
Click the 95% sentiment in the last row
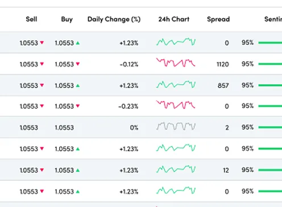tap(247, 191)
